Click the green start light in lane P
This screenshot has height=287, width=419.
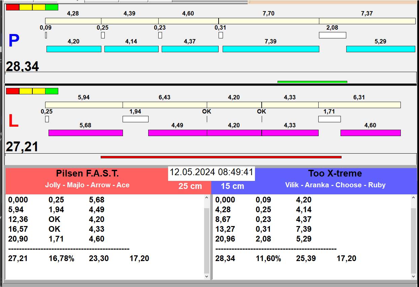click(x=52, y=7)
